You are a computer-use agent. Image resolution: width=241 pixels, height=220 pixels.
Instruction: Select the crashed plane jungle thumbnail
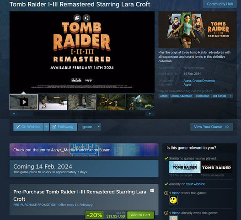tap(140, 102)
